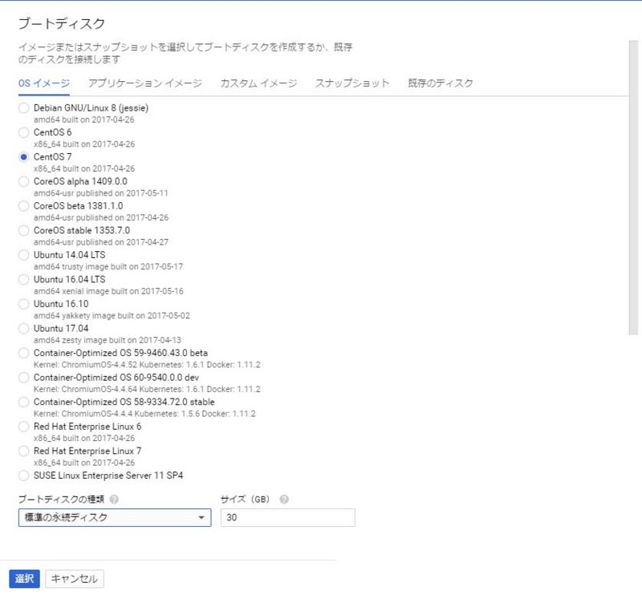Screen dimensions: 642x595
Task: Select Container-Optimized OS 58-9334.72.0 stable
Action: point(24,403)
